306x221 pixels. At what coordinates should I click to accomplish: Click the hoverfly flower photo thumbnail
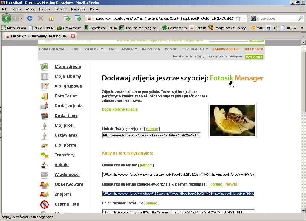(x=232, y=120)
